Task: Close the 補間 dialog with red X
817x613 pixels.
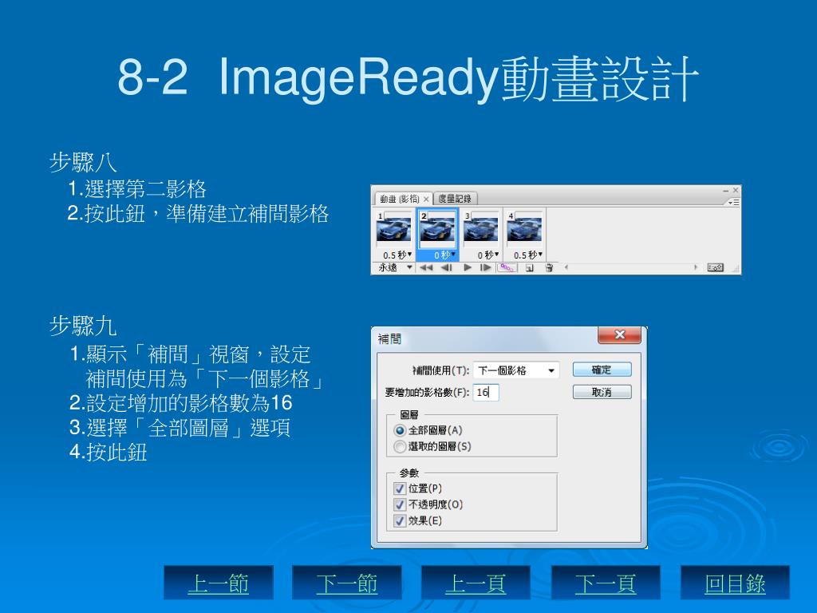Action: coord(619,335)
